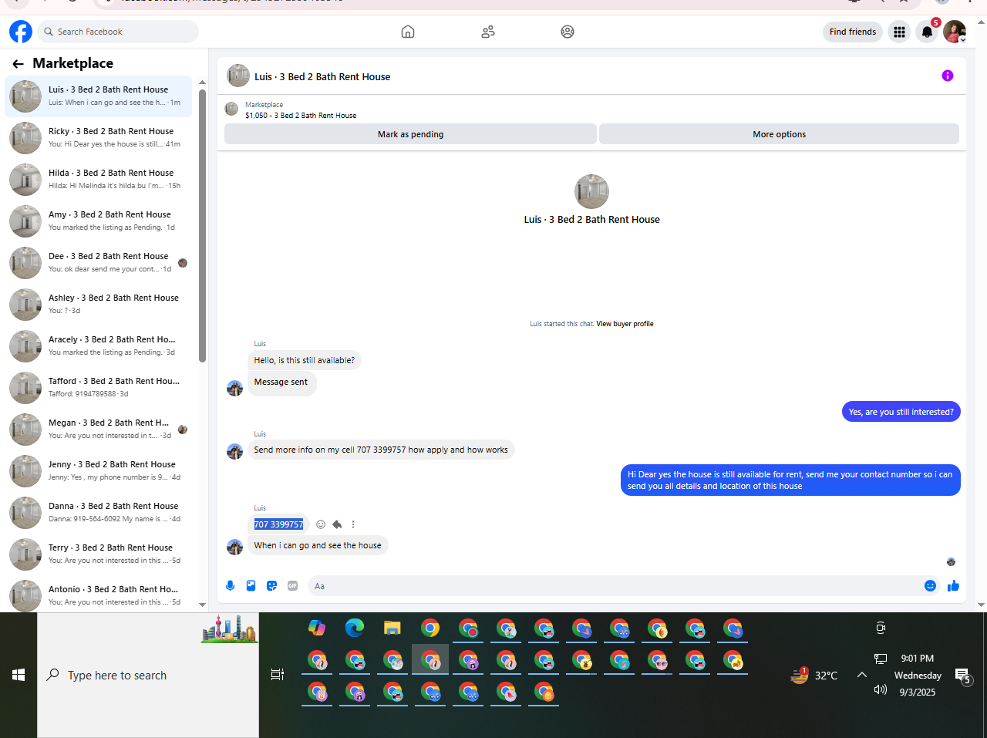
Task: Click the highlighted 707 3399757 message
Action: tap(278, 524)
